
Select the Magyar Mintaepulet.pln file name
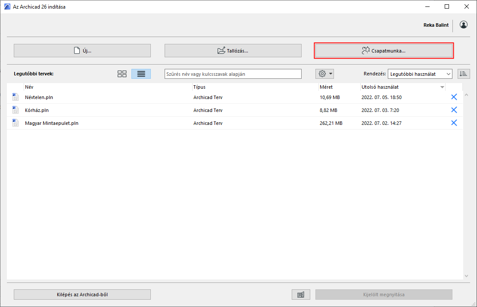(x=52, y=123)
